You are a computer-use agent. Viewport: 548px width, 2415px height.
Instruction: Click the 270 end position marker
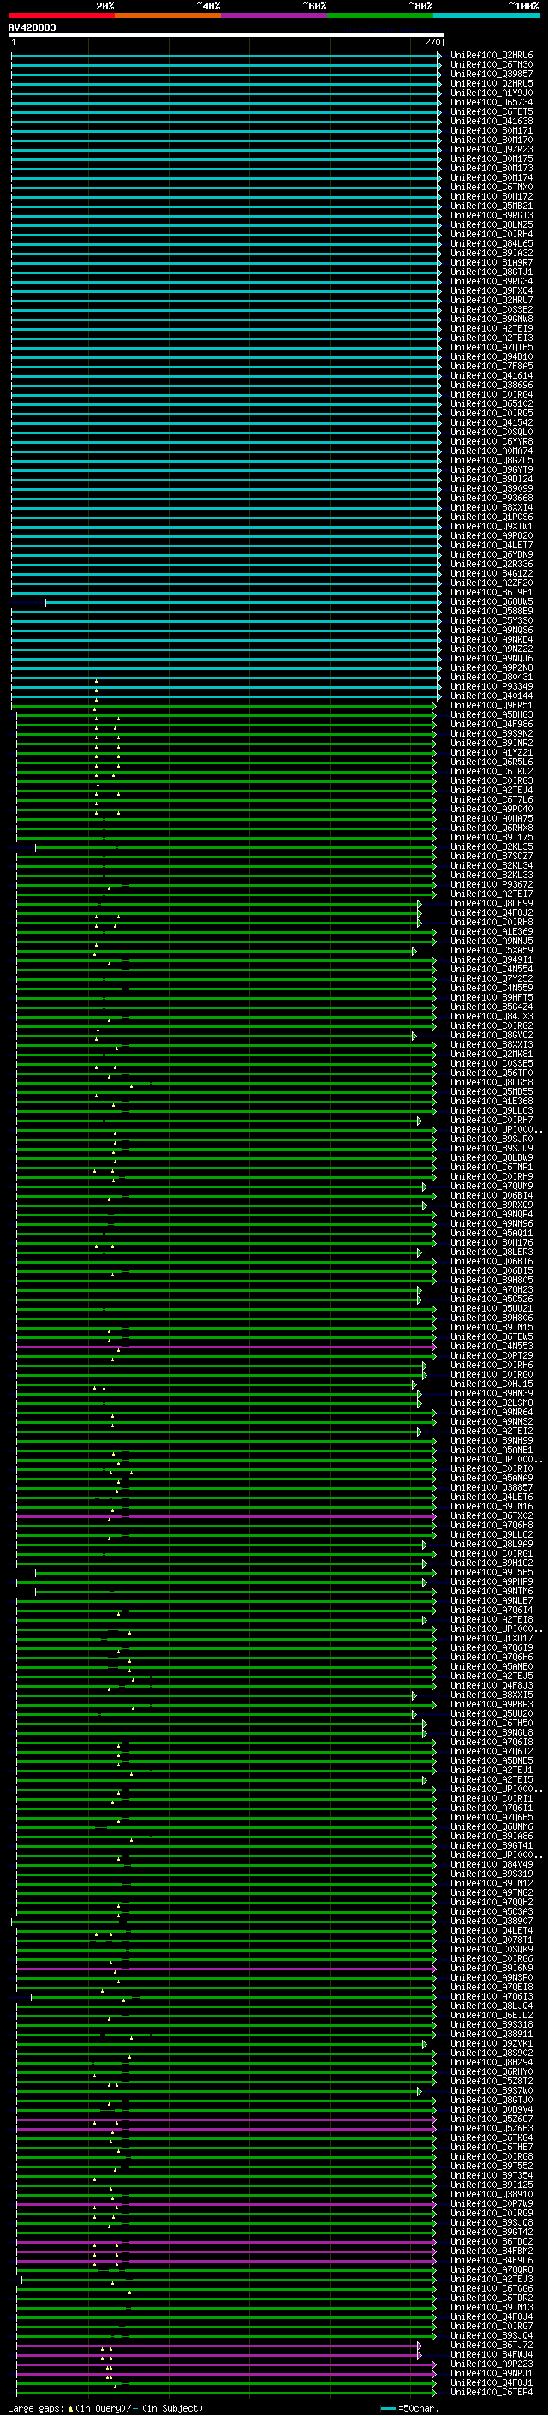tap(434, 42)
